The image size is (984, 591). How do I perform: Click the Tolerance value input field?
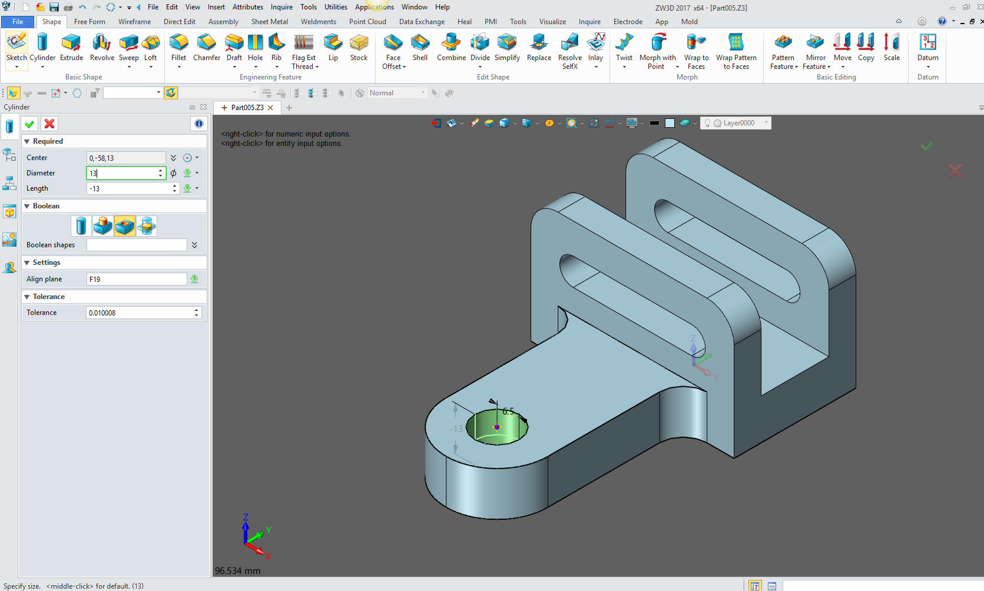pyautogui.click(x=139, y=313)
